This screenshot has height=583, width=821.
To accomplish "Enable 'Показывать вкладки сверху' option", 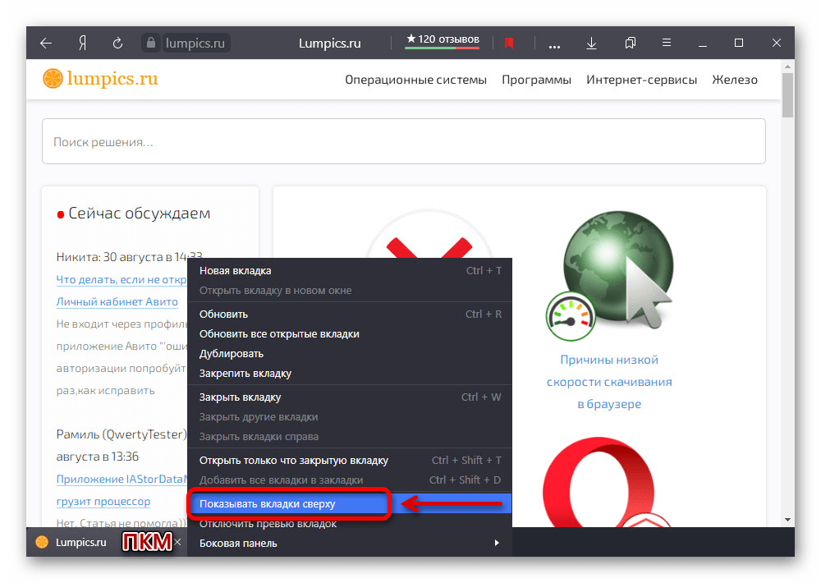I will tap(268, 503).
